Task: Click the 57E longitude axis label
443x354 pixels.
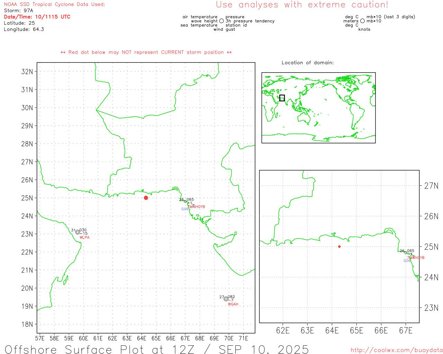Action: [x=40, y=338]
